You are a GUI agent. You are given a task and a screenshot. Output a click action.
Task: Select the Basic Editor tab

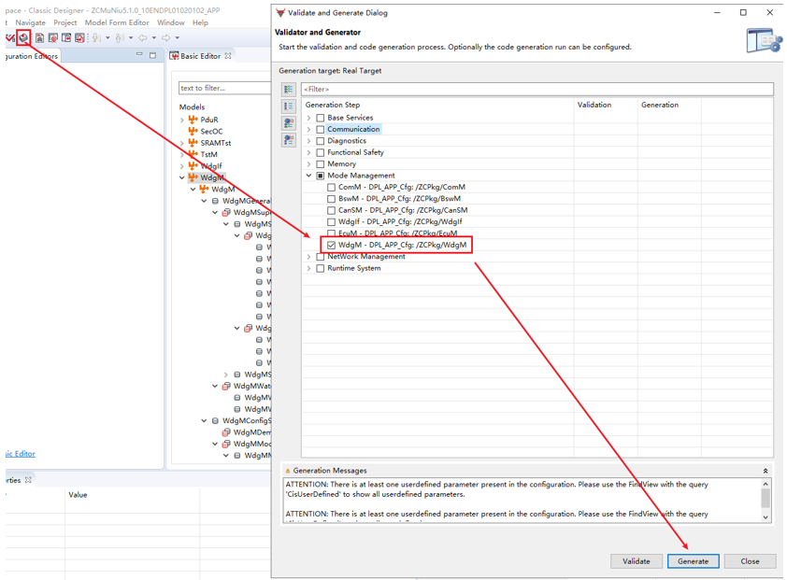click(x=200, y=56)
